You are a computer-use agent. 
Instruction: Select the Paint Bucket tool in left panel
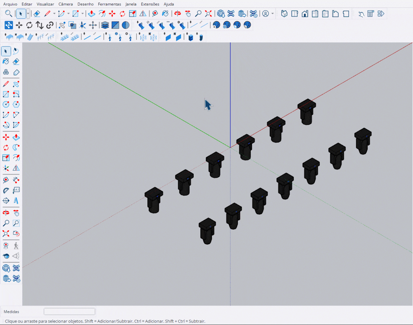6,62
